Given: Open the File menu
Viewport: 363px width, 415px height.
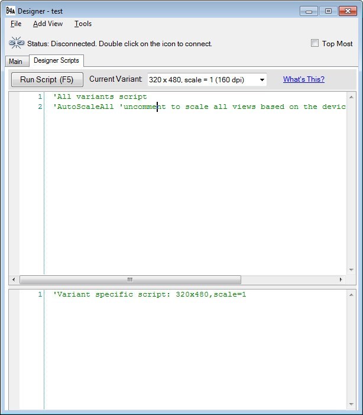Looking at the screenshot, I should 16,24.
